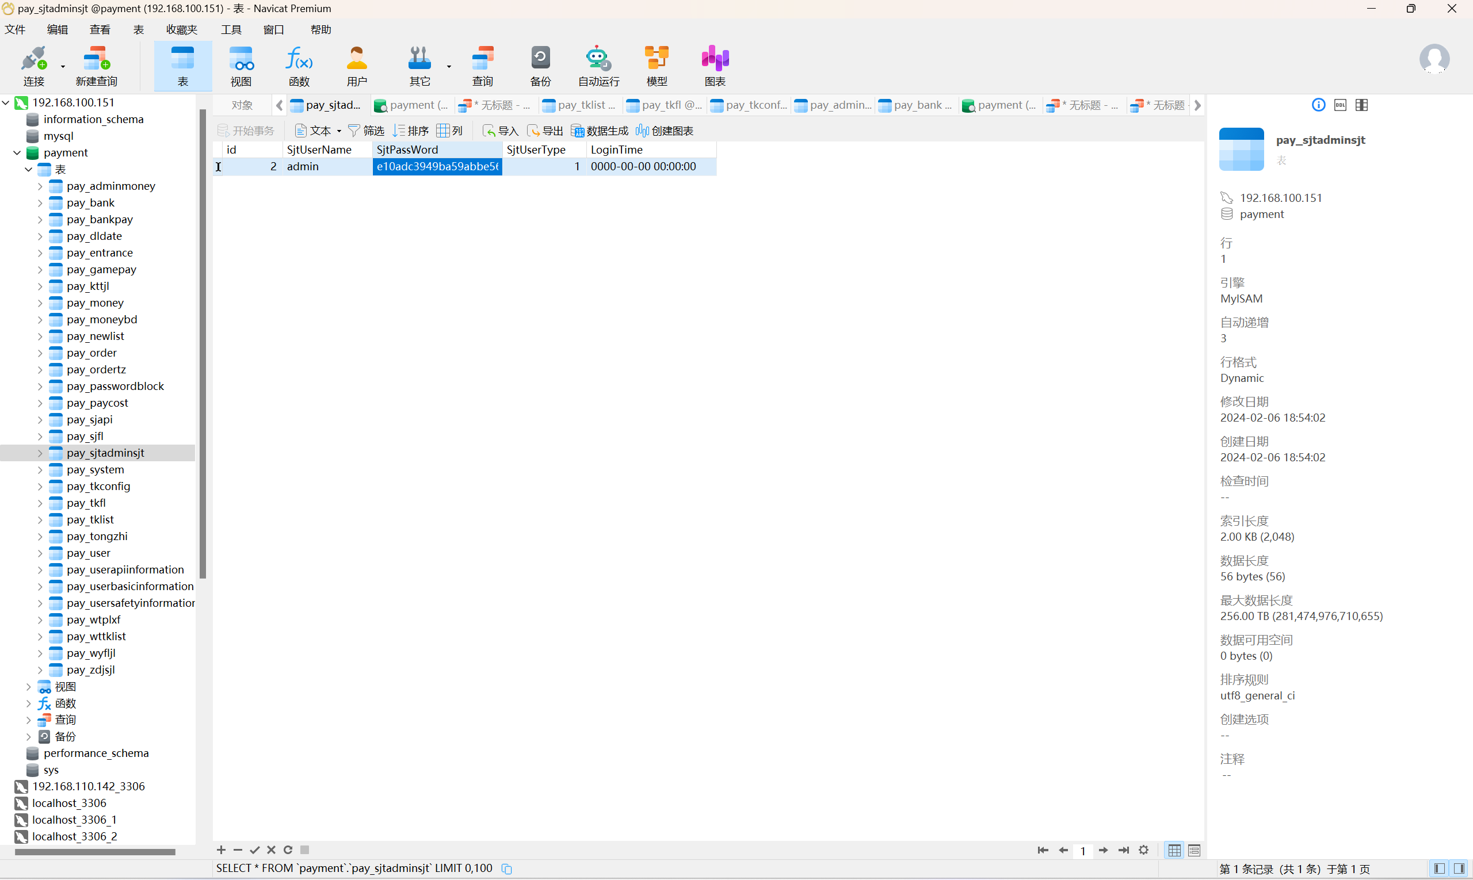This screenshot has height=880, width=1473.
Task: Open 自动运行 (Automation) toolbar icon
Action: [x=598, y=66]
